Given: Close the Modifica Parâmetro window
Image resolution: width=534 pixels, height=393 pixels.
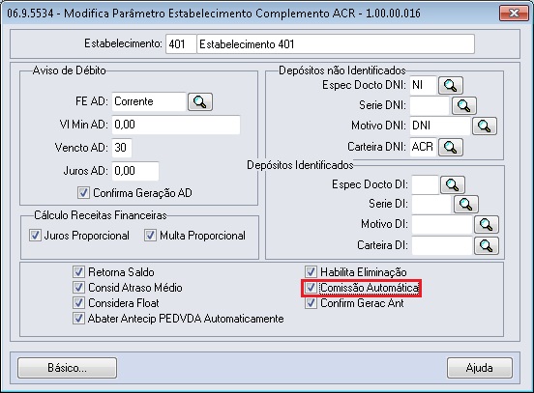Looking at the screenshot, I should (x=514, y=14).
